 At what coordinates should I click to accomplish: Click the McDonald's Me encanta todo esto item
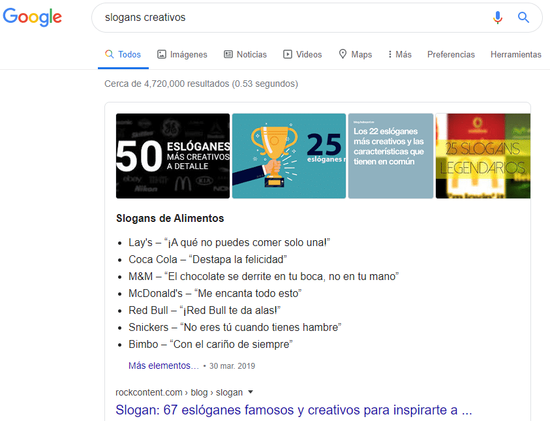coord(215,293)
